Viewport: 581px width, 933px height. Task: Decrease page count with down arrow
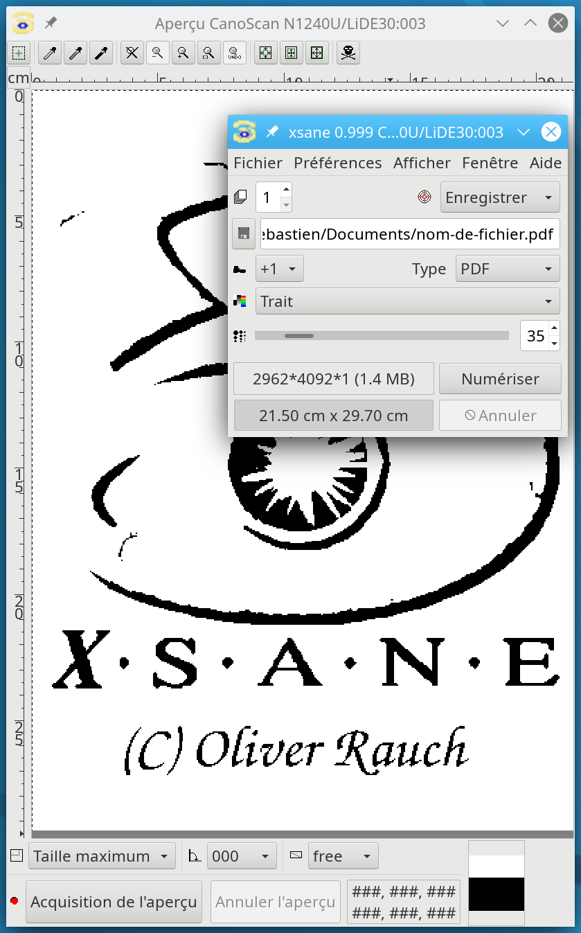287,205
